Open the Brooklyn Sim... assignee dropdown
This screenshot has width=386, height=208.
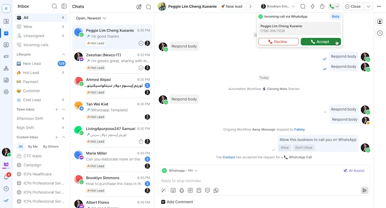pos(278,7)
